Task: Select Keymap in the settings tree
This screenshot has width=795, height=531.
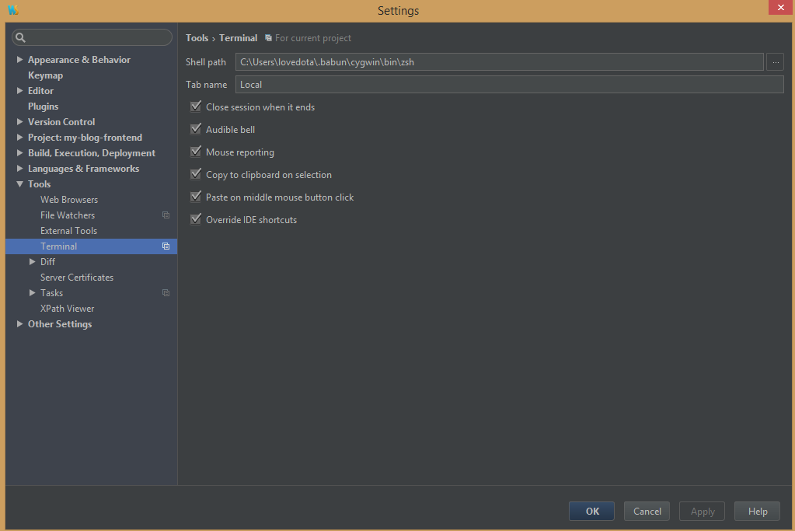Action: (x=44, y=75)
